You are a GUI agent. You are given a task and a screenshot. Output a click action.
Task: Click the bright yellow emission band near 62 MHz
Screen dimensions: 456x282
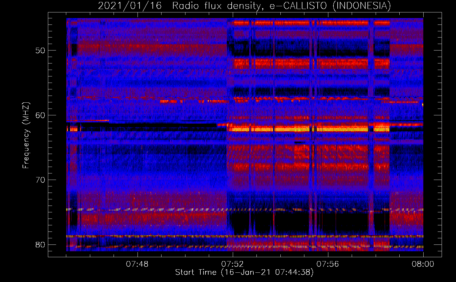point(308,129)
